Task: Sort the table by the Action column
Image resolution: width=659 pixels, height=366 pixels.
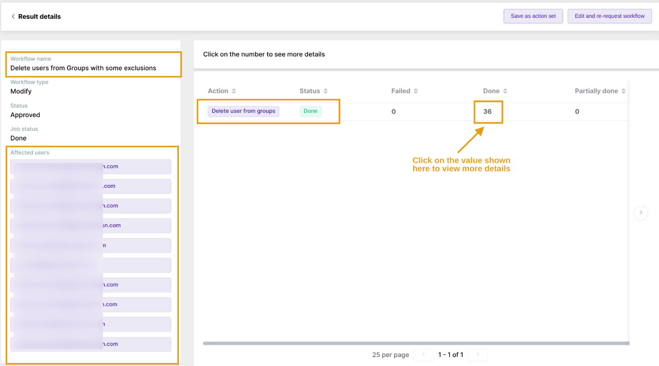Action: point(234,91)
